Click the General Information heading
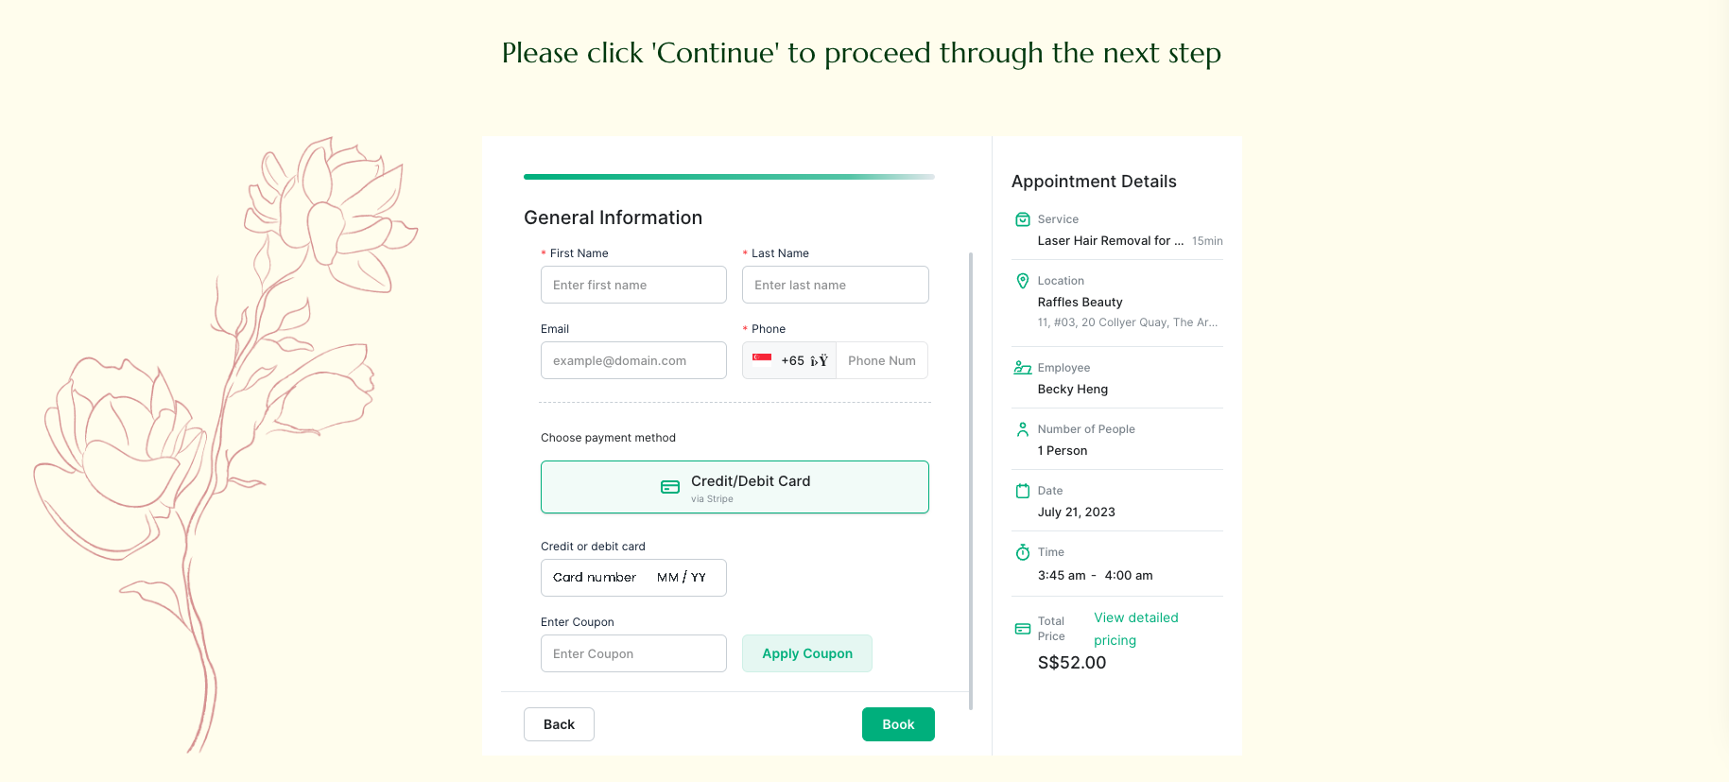Viewport: 1729px width, 782px height. point(613,217)
